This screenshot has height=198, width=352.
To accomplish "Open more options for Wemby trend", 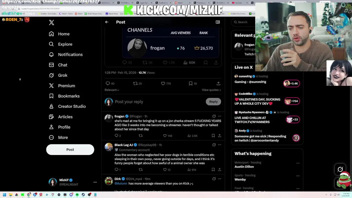I will tap(298, 176).
